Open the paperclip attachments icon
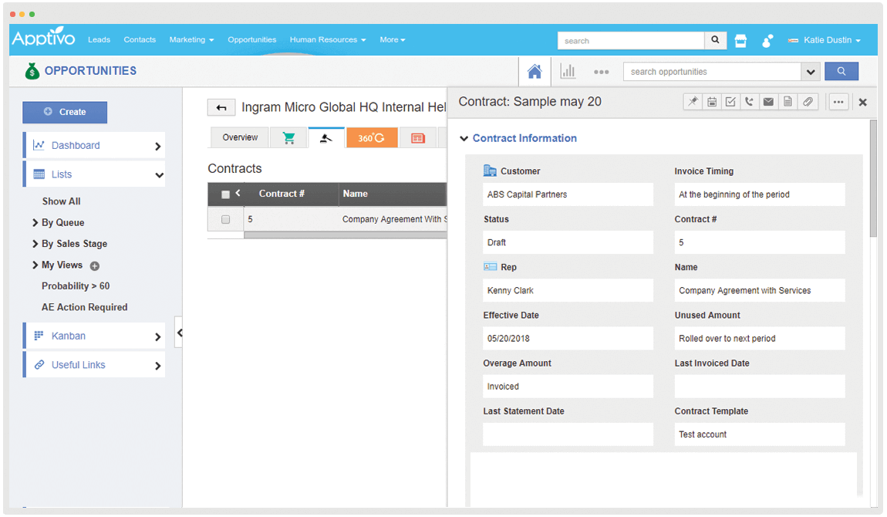 click(x=807, y=102)
